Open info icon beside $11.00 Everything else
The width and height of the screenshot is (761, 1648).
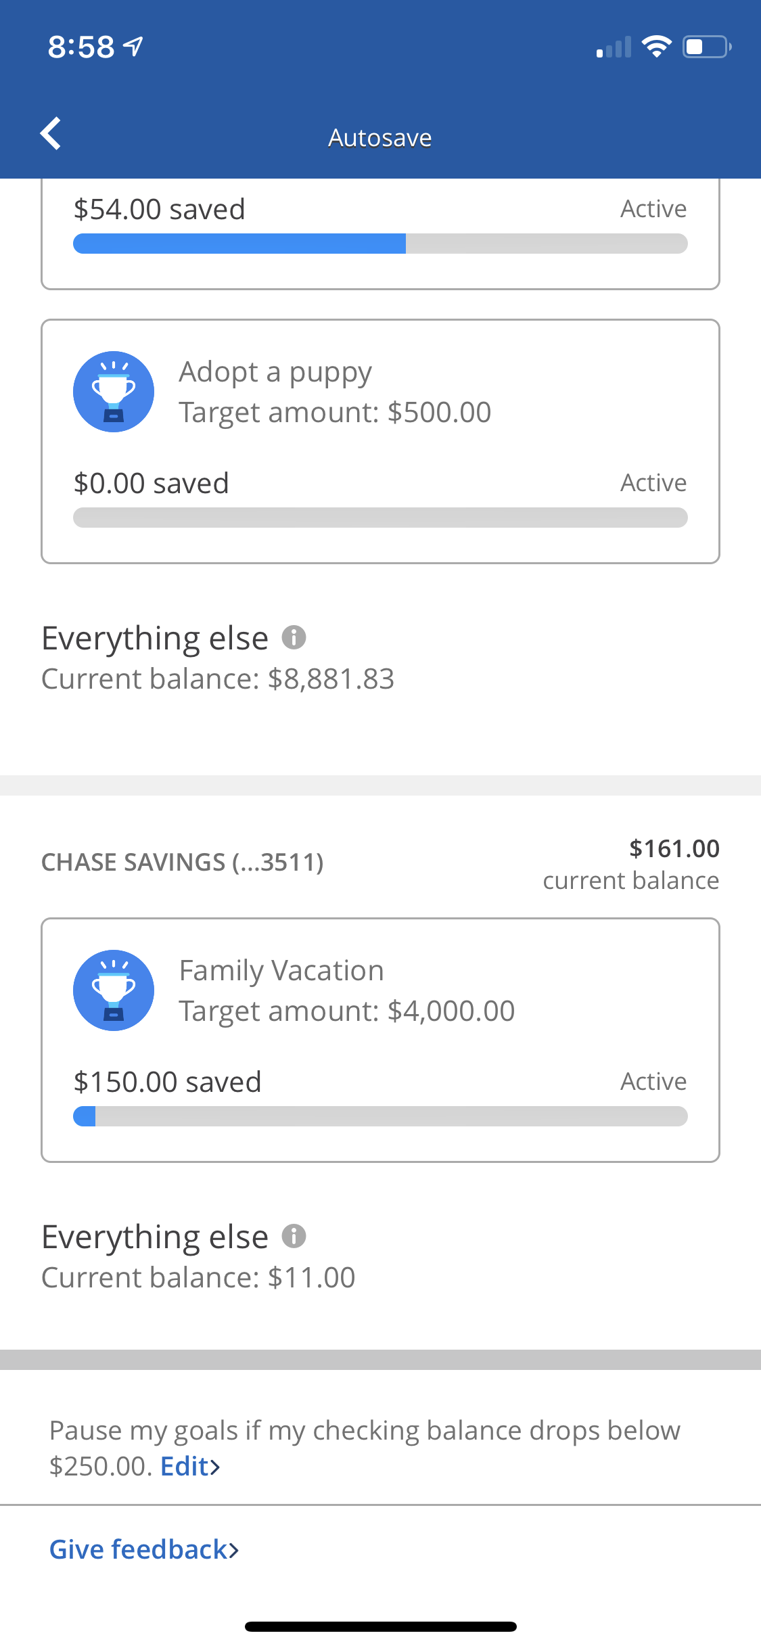(294, 1236)
